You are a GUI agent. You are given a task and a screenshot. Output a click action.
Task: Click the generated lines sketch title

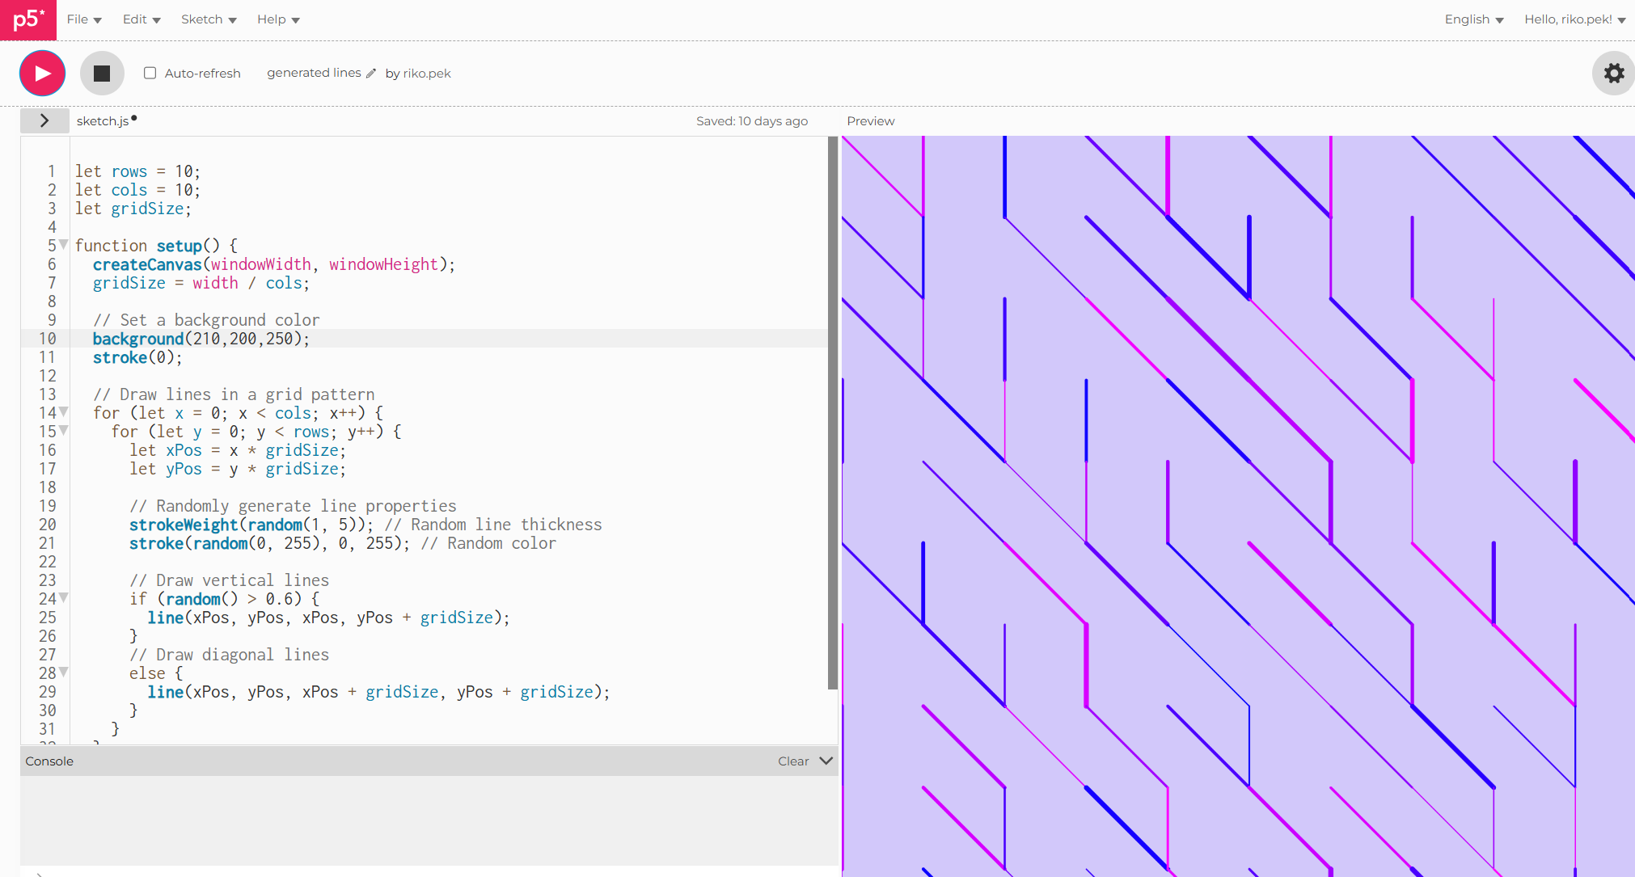coord(314,73)
